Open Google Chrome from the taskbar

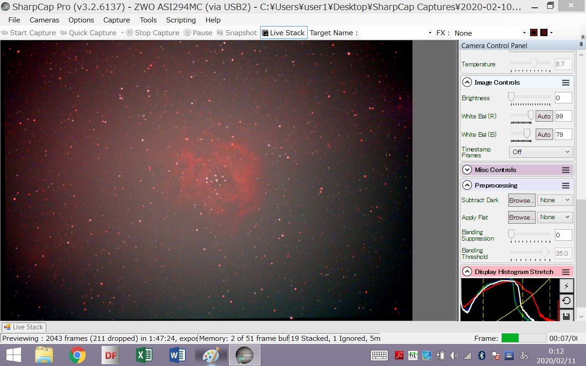tap(77, 355)
